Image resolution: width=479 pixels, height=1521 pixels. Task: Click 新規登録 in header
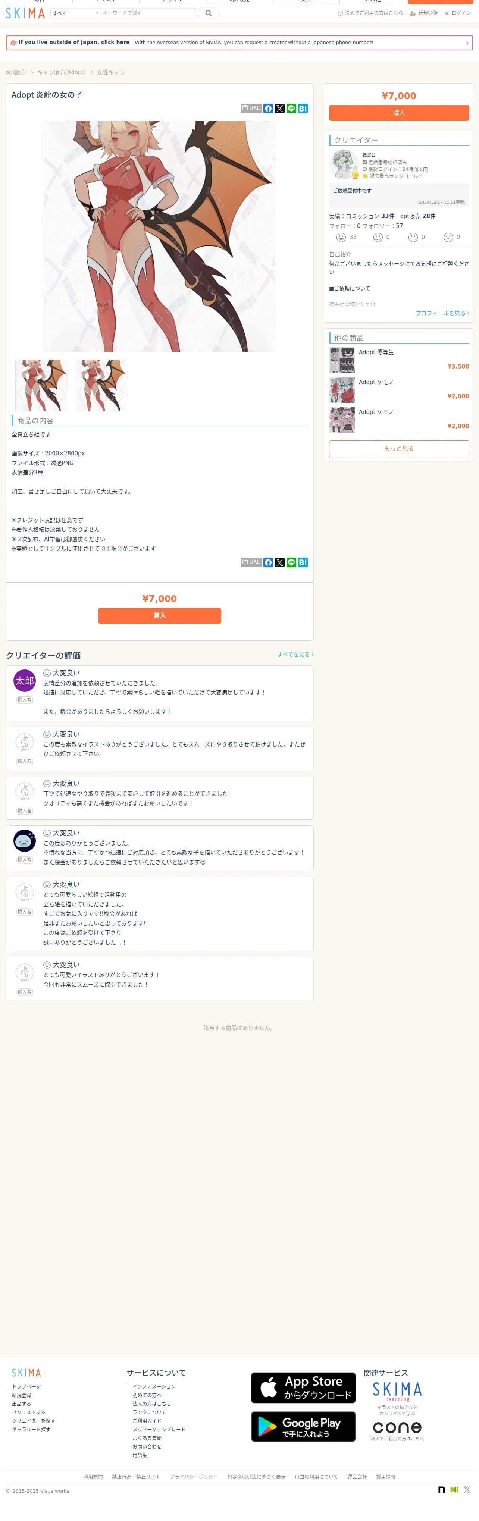(424, 13)
